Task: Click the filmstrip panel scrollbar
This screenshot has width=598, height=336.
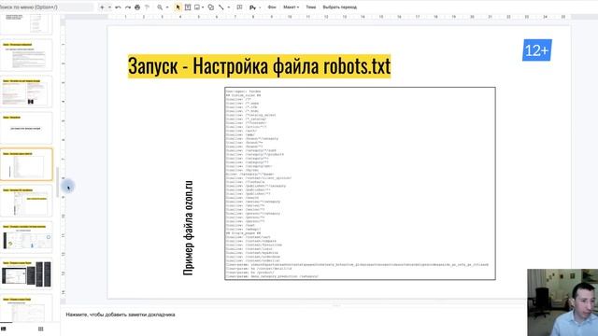Action: 58,182
